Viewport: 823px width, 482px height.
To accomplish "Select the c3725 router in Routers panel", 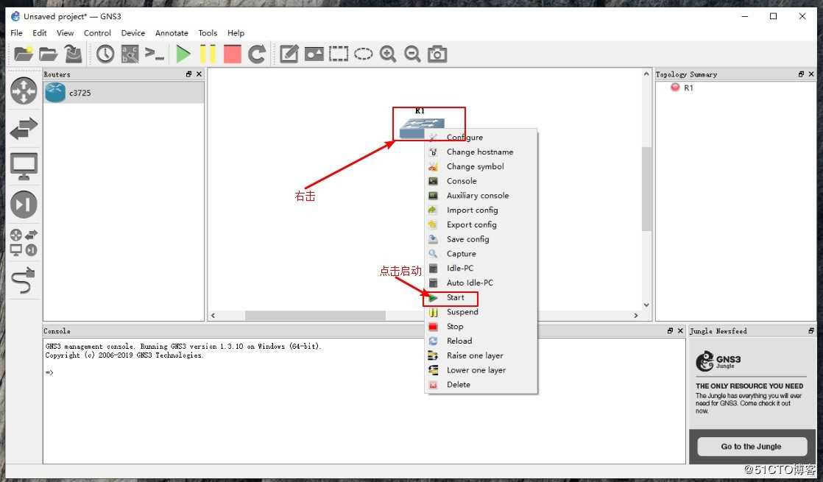I will coord(124,93).
